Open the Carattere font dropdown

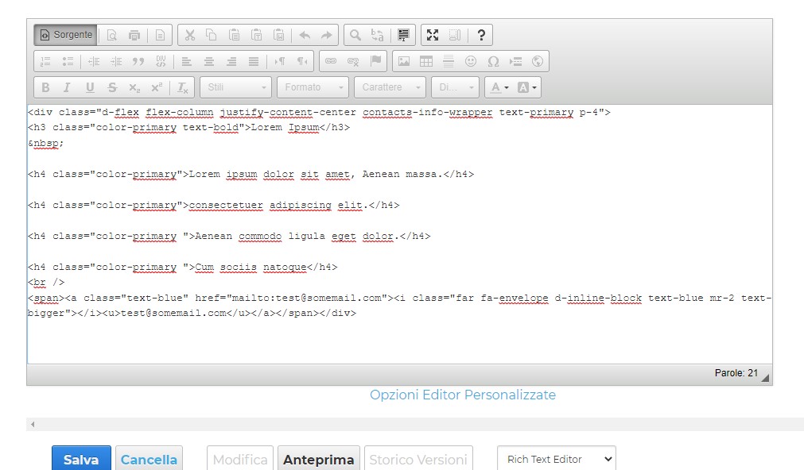click(x=390, y=87)
